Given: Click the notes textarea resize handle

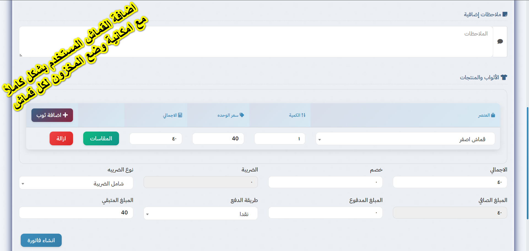Looking at the screenshot, I should [21, 55].
